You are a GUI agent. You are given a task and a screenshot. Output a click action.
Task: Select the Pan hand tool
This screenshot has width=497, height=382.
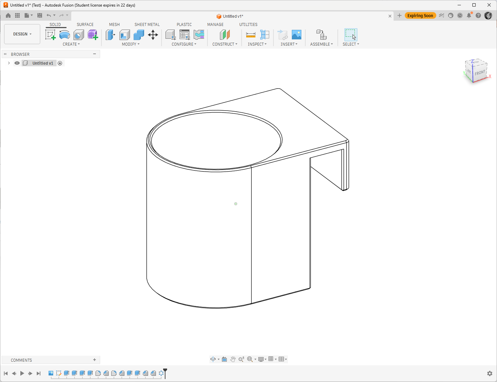pyautogui.click(x=233, y=359)
